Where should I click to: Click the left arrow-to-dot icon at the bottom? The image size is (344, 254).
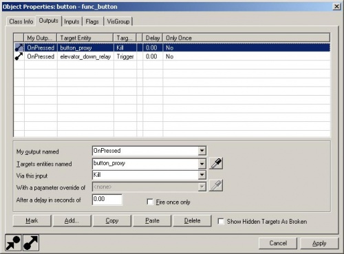[x=13, y=243]
